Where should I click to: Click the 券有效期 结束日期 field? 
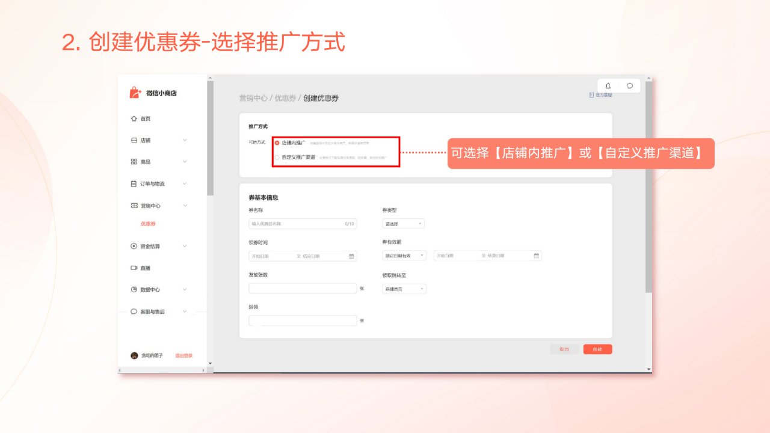tap(497, 256)
